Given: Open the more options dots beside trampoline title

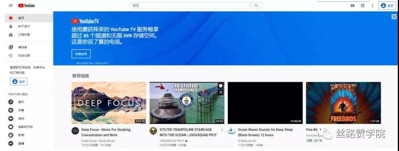Looking at the screenshot, I should [x=222, y=130].
